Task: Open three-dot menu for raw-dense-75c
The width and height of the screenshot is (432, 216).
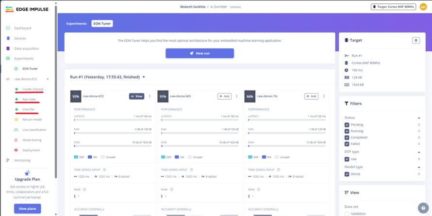Action: [x=324, y=96]
